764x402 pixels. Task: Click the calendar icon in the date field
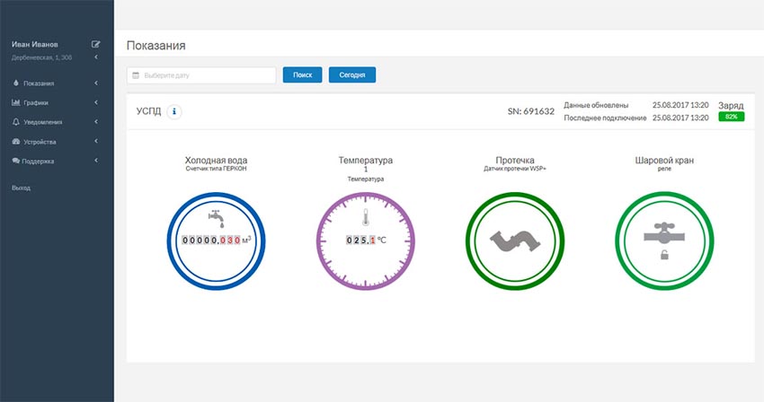(x=136, y=75)
